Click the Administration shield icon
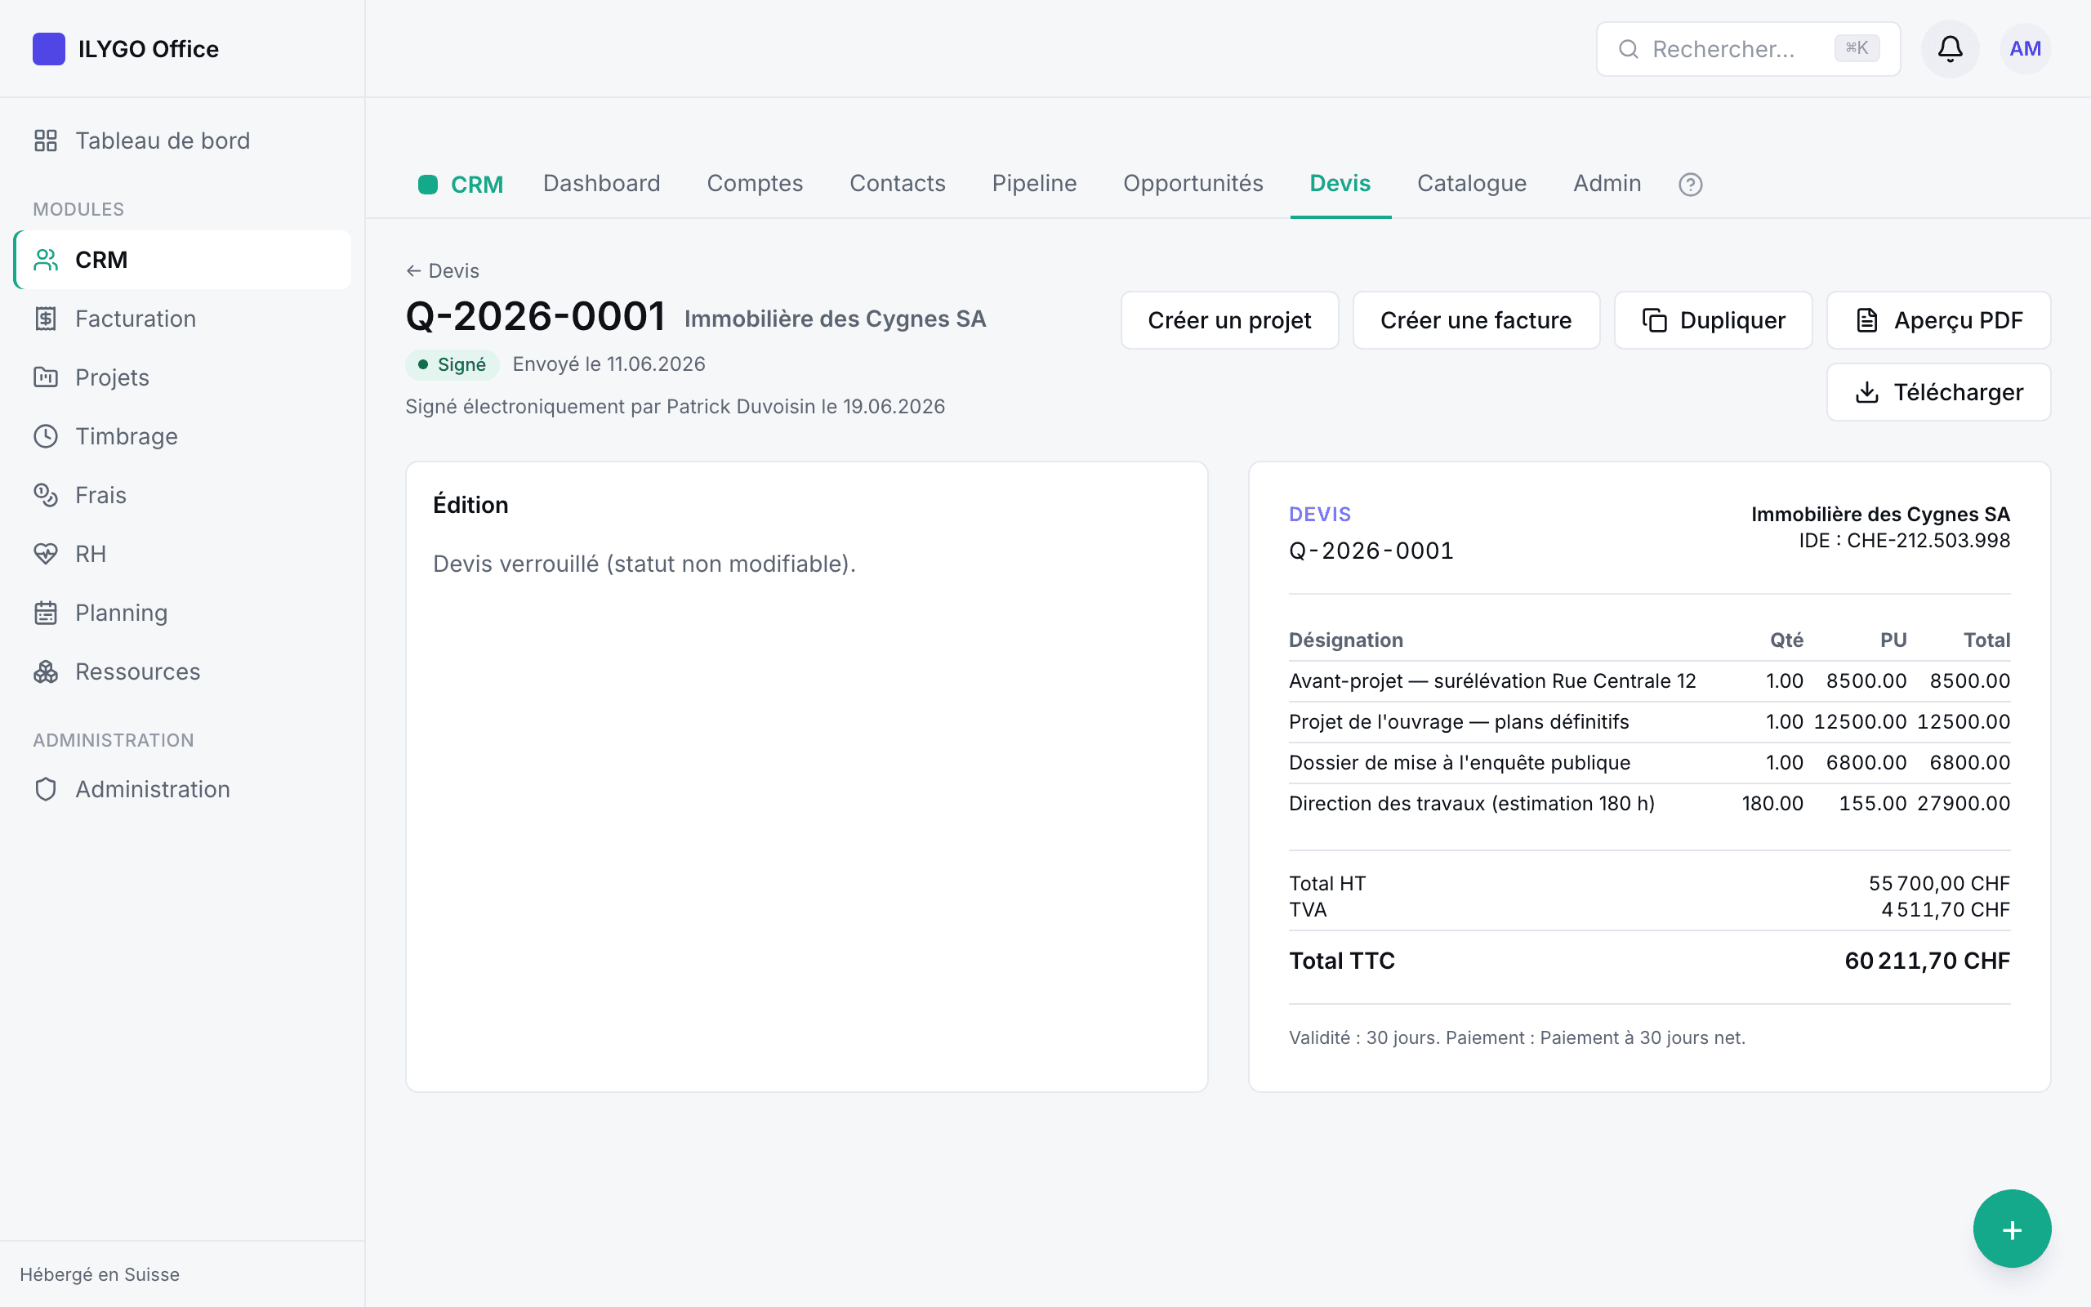Screen dimensions: 2091x1307 [x=46, y=789]
